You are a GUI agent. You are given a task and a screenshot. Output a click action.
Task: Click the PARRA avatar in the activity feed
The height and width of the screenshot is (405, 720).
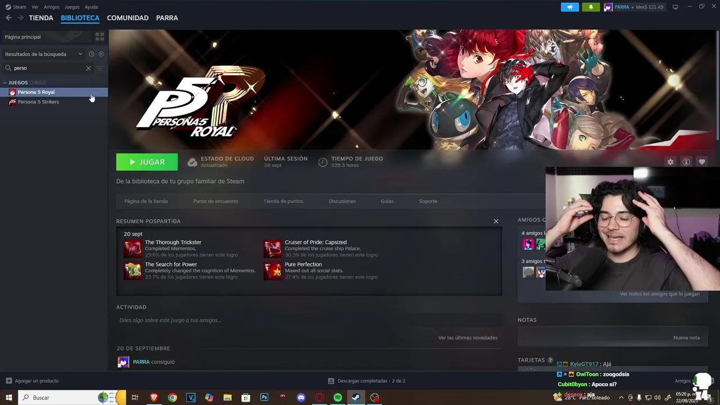pyautogui.click(x=123, y=362)
